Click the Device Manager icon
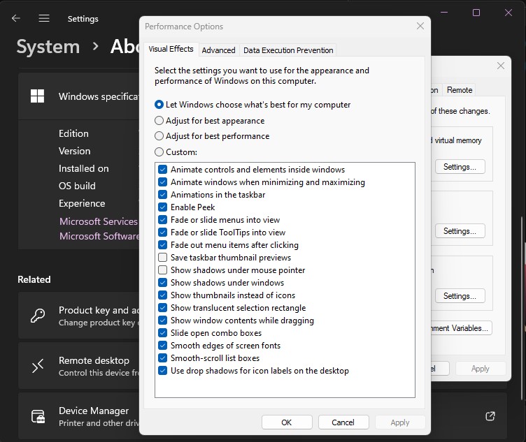This screenshot has width=526, height=442. tap(38, 416)
